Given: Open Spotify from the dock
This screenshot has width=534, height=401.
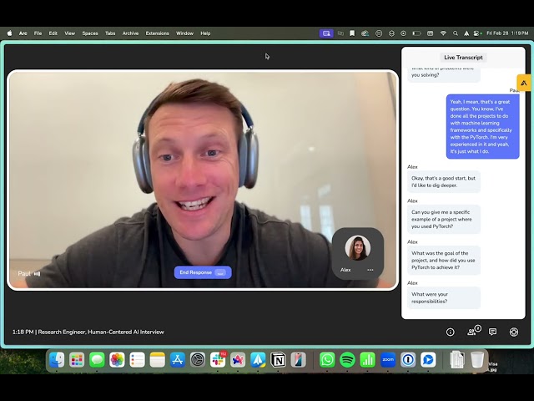Looking at the screenshot, I should [x=347, y=360].
